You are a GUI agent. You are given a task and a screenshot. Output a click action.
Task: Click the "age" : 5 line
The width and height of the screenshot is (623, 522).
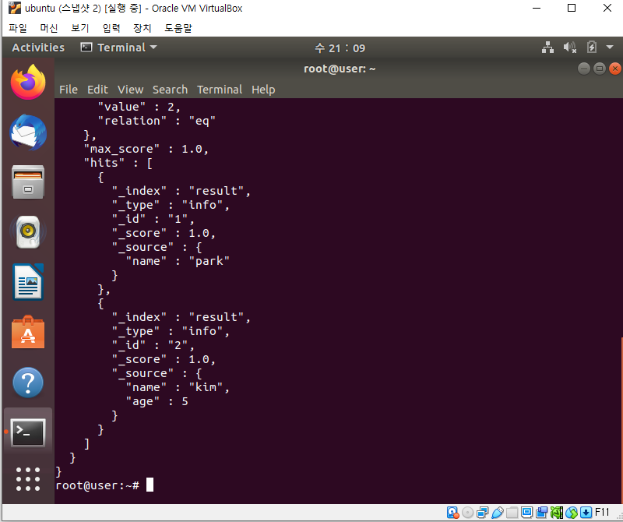tap(157, 401)
